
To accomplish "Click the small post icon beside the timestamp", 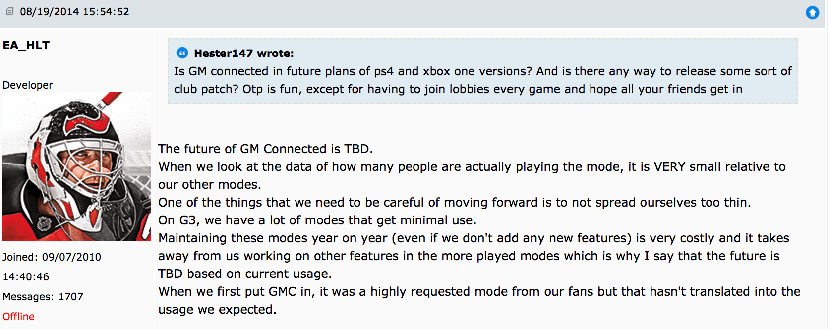I will [x=10, y=11].
